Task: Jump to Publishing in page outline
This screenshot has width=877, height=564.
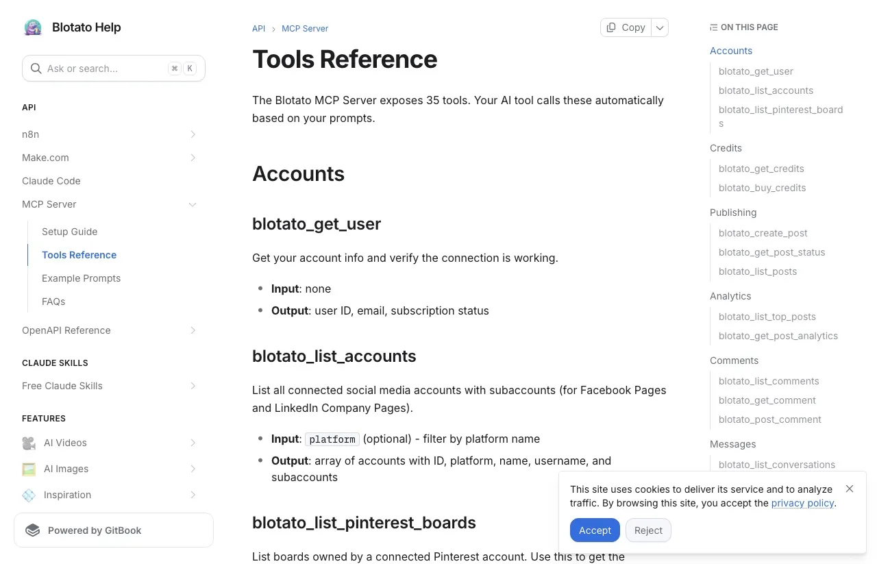Action: (733, 212)
